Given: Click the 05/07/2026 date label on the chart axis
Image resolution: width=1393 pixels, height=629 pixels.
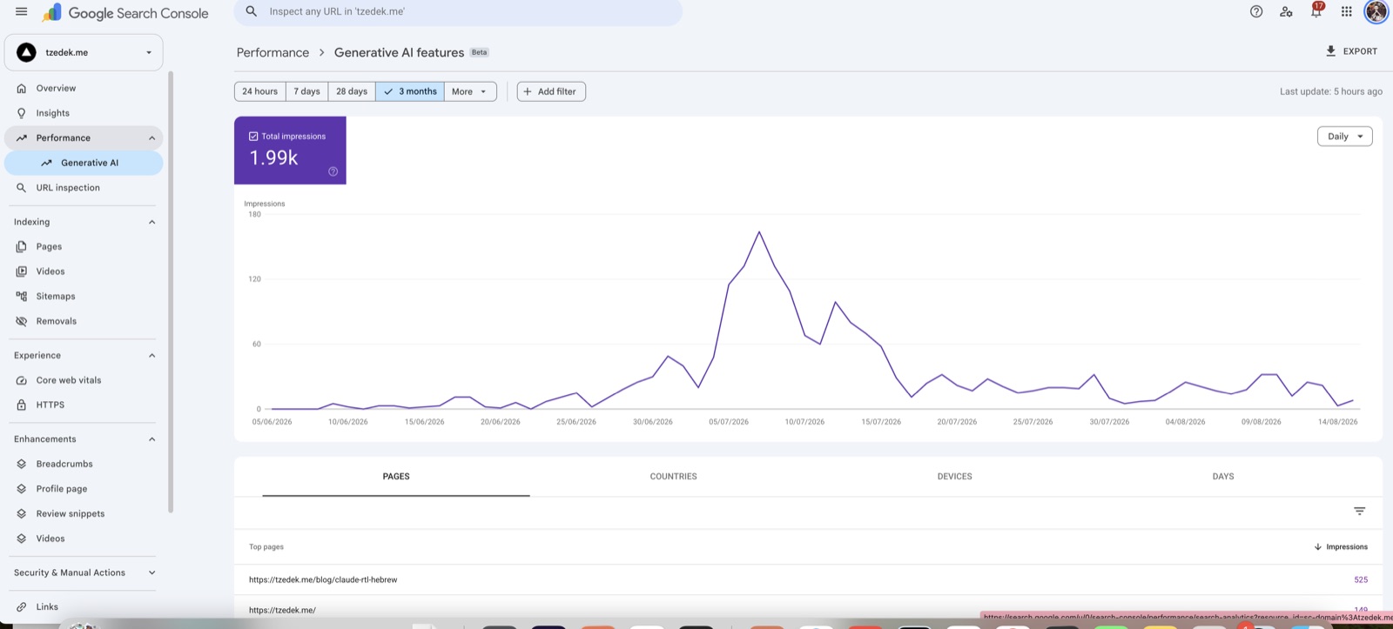Looking at the screenshot, I should coord(729,422).
